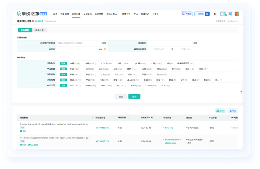Filter by 一线 (4256) therapy type

point(89,69)
